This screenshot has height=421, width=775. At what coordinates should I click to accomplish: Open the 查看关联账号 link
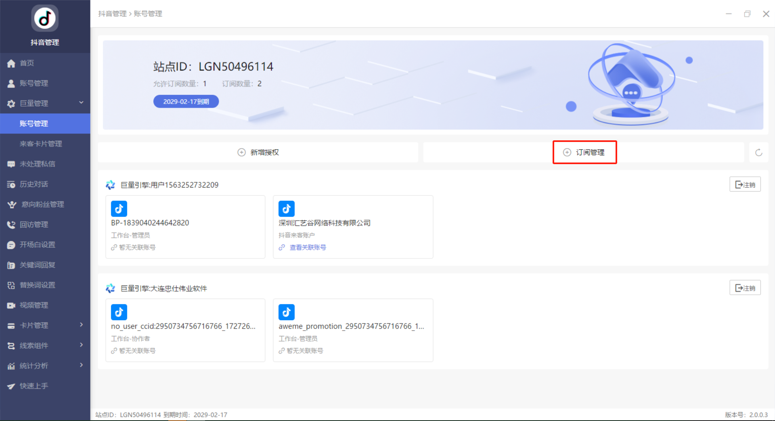pyautogui.click(x=308, y=248)
